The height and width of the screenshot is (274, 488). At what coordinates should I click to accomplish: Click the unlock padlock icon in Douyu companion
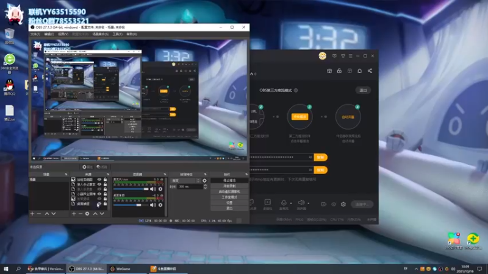[339, 71]
